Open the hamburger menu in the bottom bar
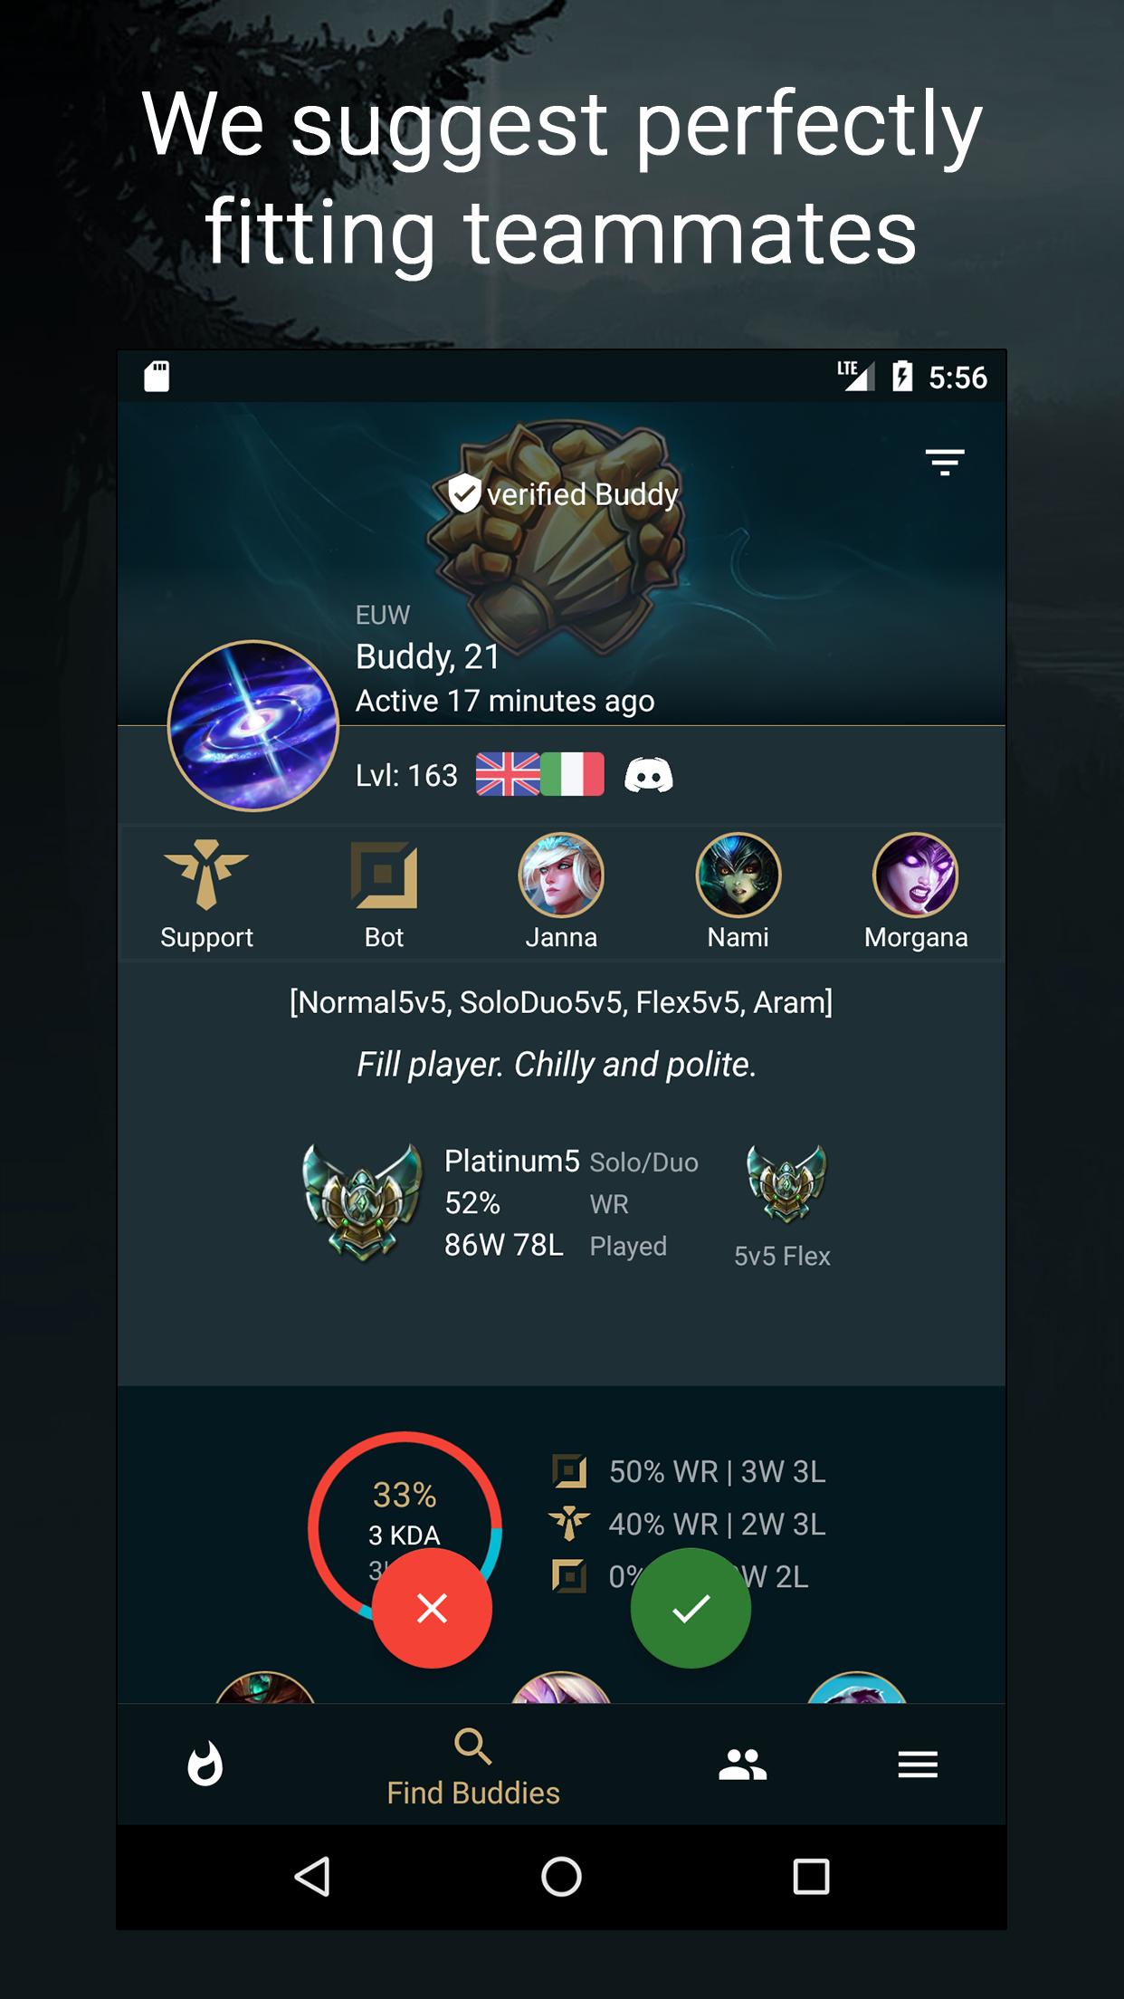The height and width of the screenshot is (1999, 1124). [x=918, y=1765]
